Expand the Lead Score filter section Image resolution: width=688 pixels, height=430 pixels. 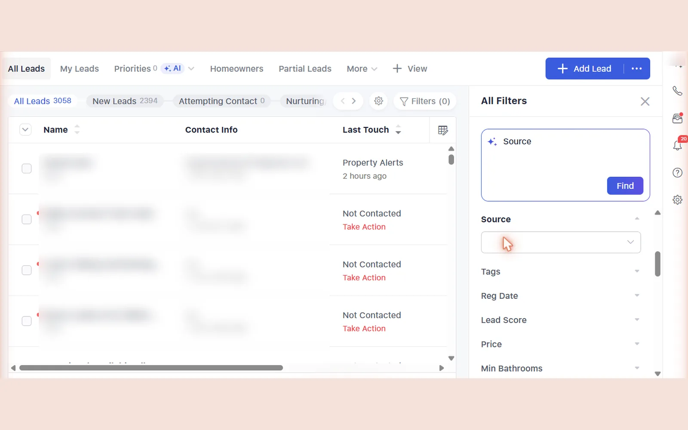(x=637, y=319)
